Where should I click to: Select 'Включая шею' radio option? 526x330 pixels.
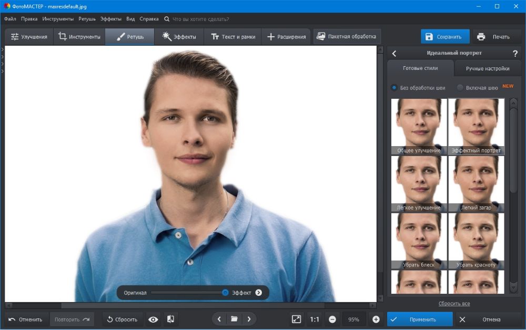click(460, 88)
